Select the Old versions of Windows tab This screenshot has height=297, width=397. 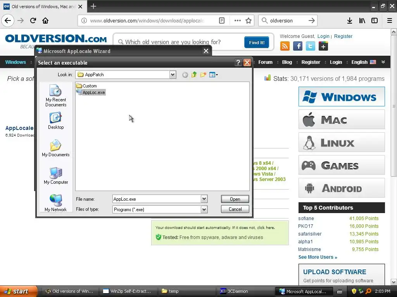pyautogui.click(x=43, y=7)
